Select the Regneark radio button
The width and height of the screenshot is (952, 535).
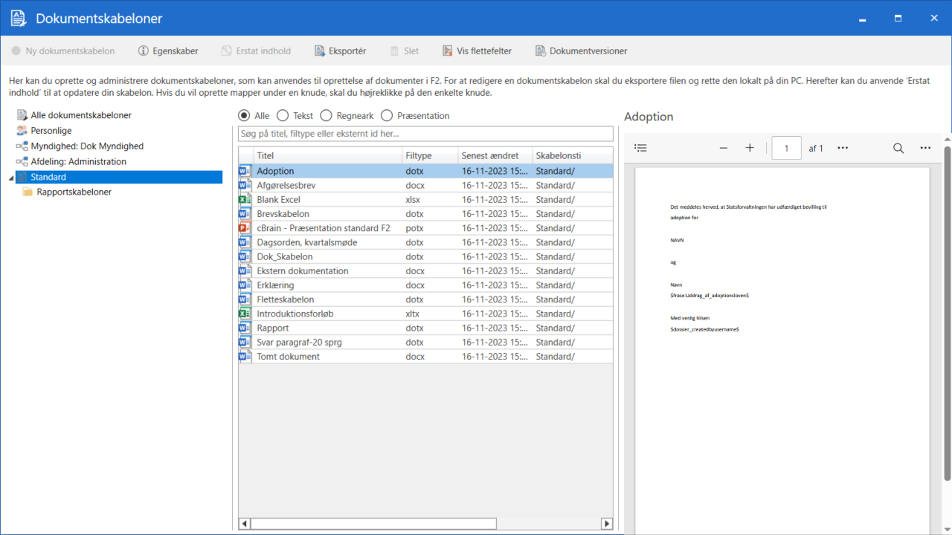coord(326,116)
